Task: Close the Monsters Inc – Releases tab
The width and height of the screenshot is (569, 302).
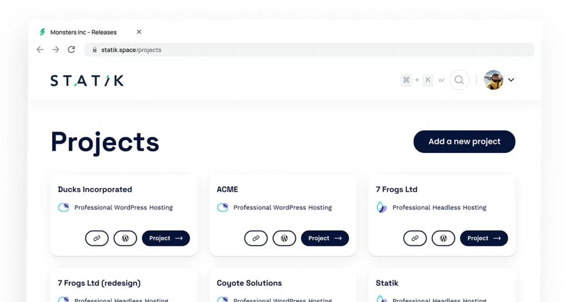Action: (x=139, y=32)
